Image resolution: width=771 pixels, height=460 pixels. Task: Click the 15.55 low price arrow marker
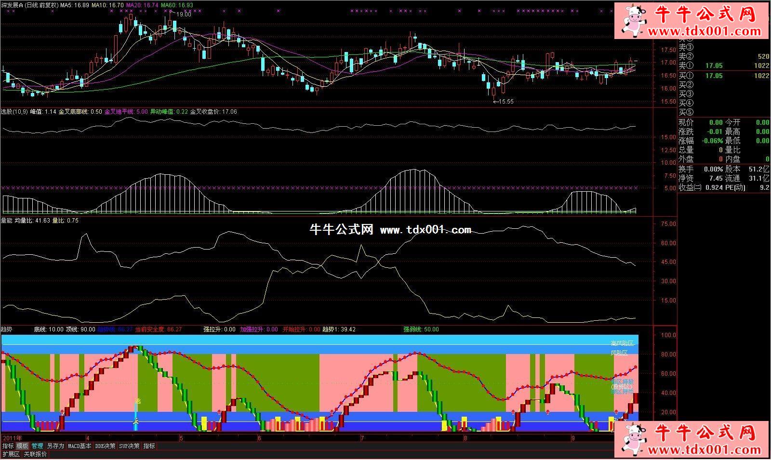503,102
